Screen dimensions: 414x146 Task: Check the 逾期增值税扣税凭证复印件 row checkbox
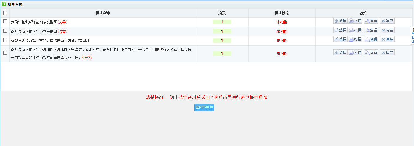click(x=5, y=53)
